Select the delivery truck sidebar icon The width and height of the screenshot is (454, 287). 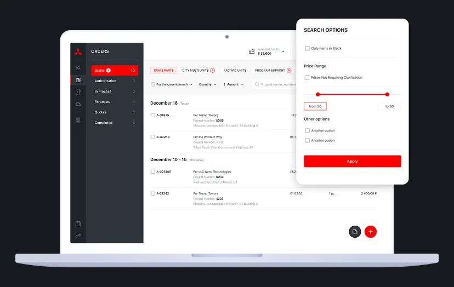[78, 104]
